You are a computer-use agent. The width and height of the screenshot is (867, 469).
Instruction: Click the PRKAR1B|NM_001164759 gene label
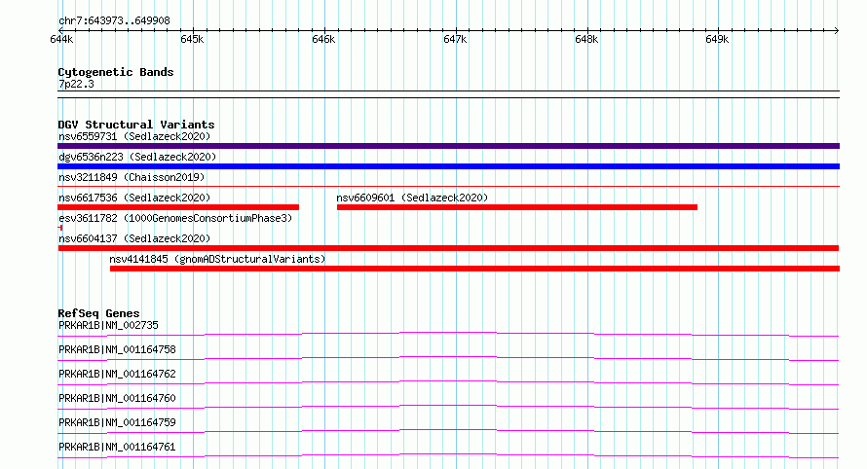coord(117,422)
